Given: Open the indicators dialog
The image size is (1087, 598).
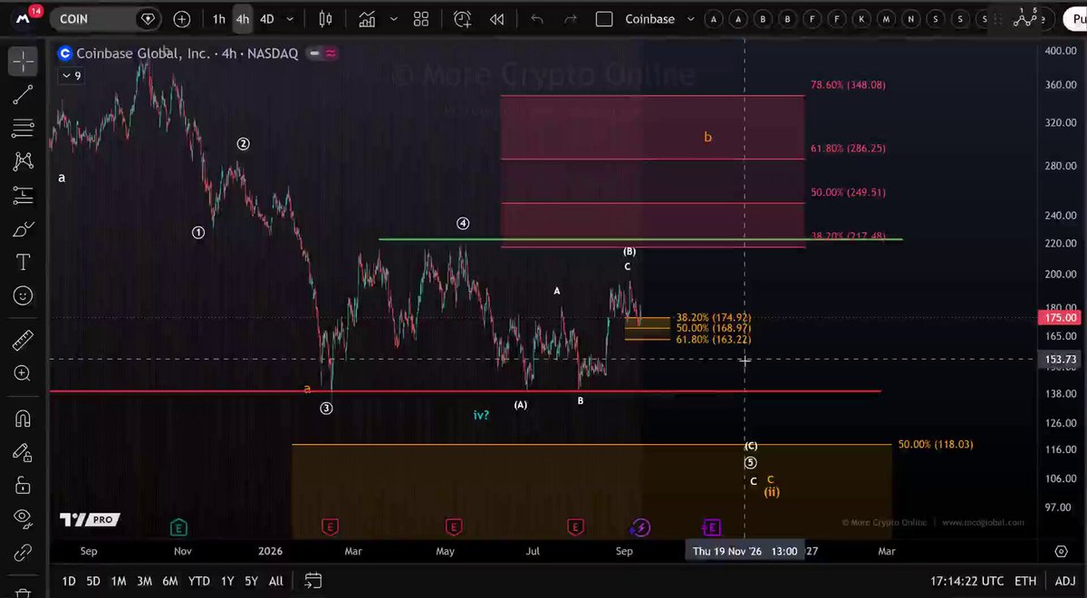Looking at the screenshot, I should tap(367, 19).
